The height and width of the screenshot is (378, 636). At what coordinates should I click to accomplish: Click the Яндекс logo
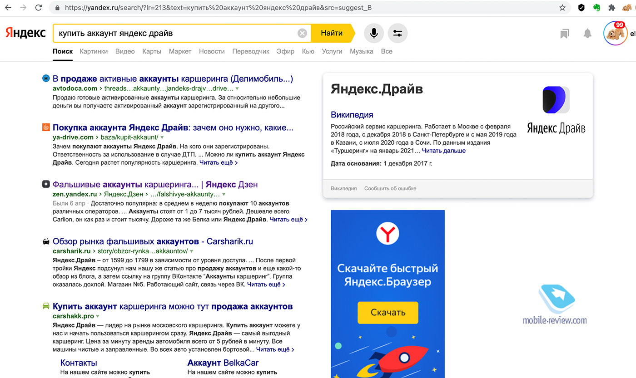click(x=25, y=33)
